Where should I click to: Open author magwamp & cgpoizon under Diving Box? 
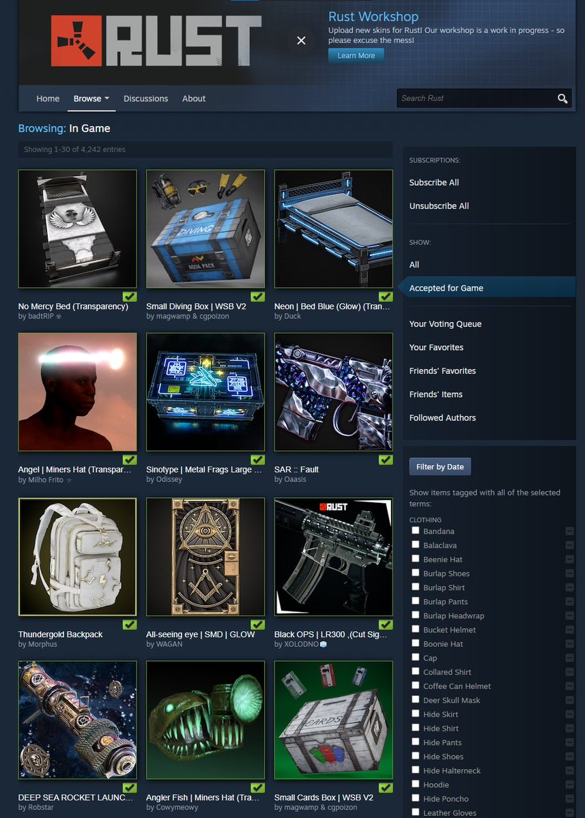187,316
